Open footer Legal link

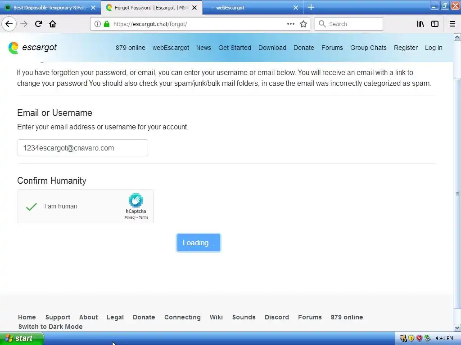pyautogui.click(x=115, y=317)
